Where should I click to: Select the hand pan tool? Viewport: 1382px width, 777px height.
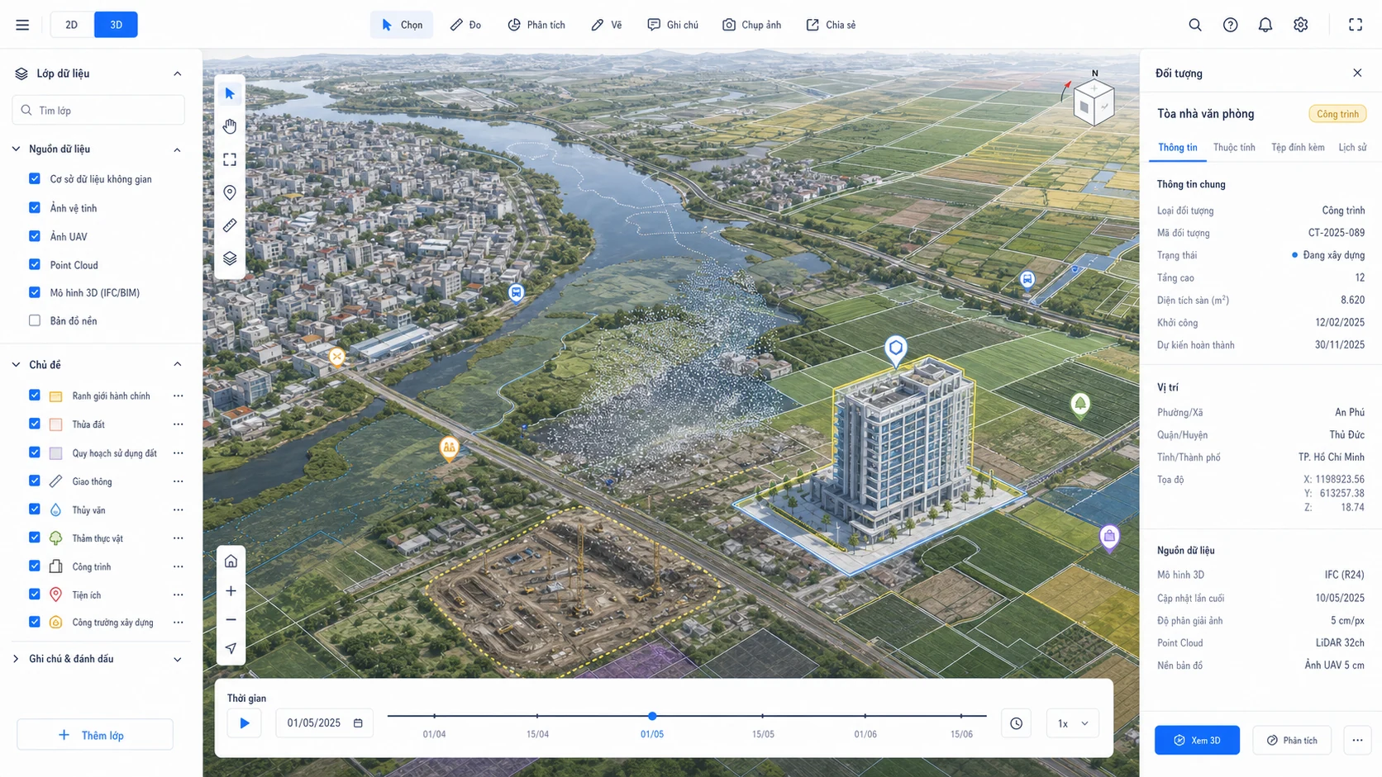[x=230, y=126]
